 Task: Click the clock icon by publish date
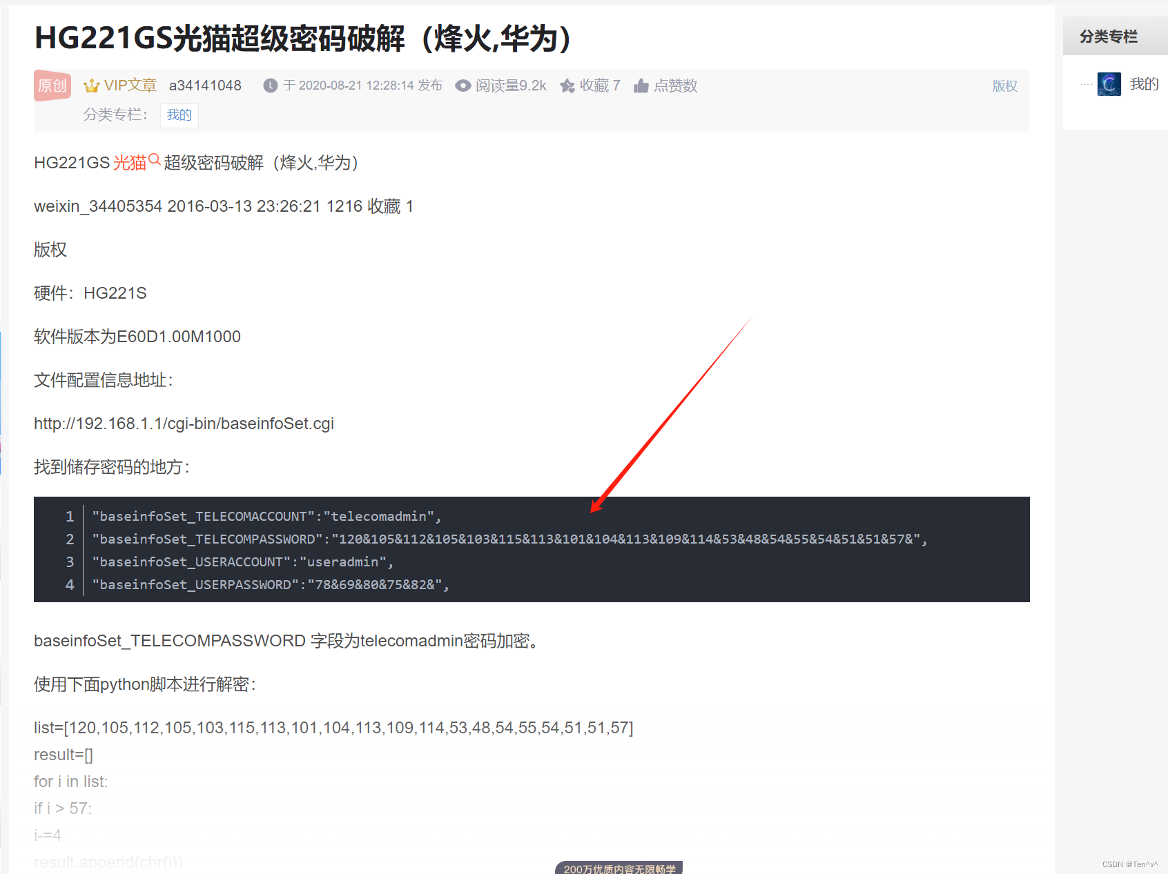tap(271, 86)
